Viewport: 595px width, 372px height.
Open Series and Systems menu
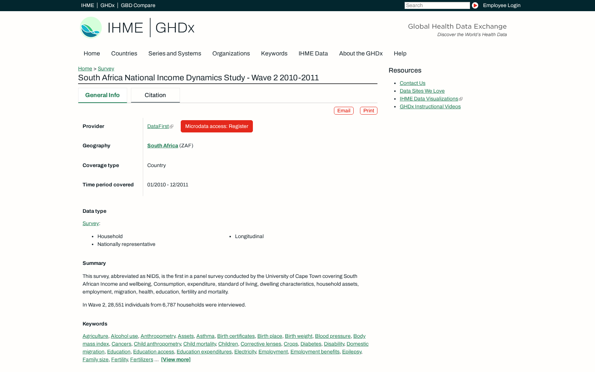point(175,54)
